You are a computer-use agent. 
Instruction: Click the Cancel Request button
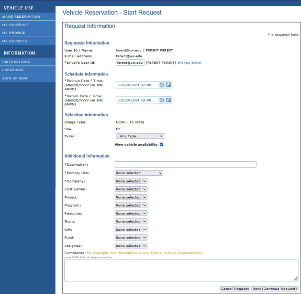[235, 289]
